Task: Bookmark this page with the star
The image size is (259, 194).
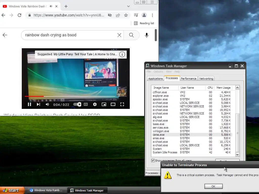Action: pos(126,15)
